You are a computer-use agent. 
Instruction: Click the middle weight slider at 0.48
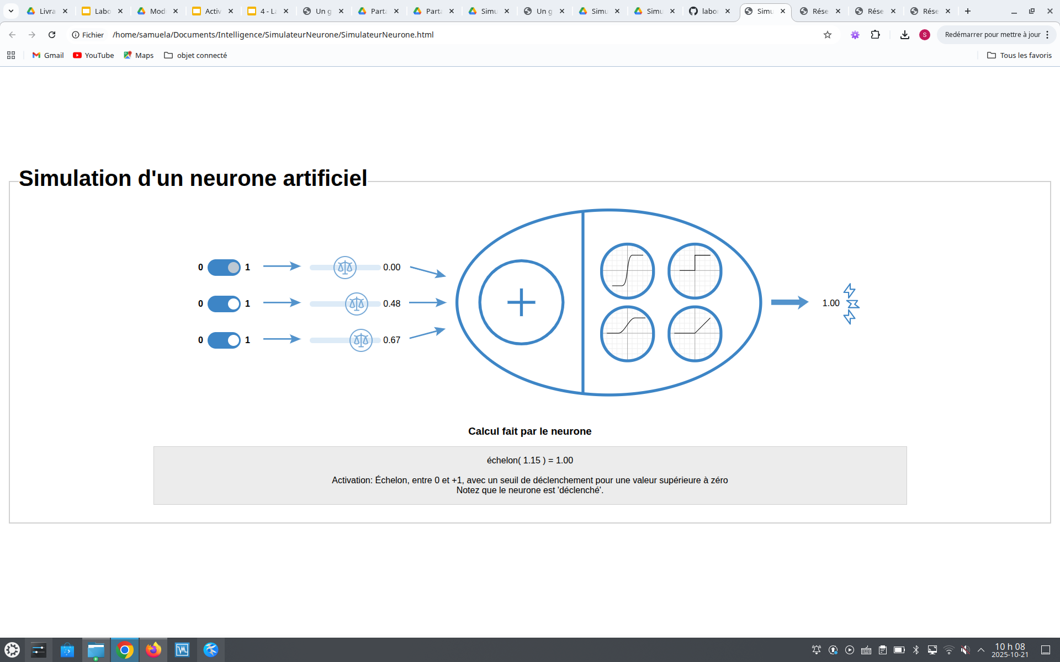[357, 304]
